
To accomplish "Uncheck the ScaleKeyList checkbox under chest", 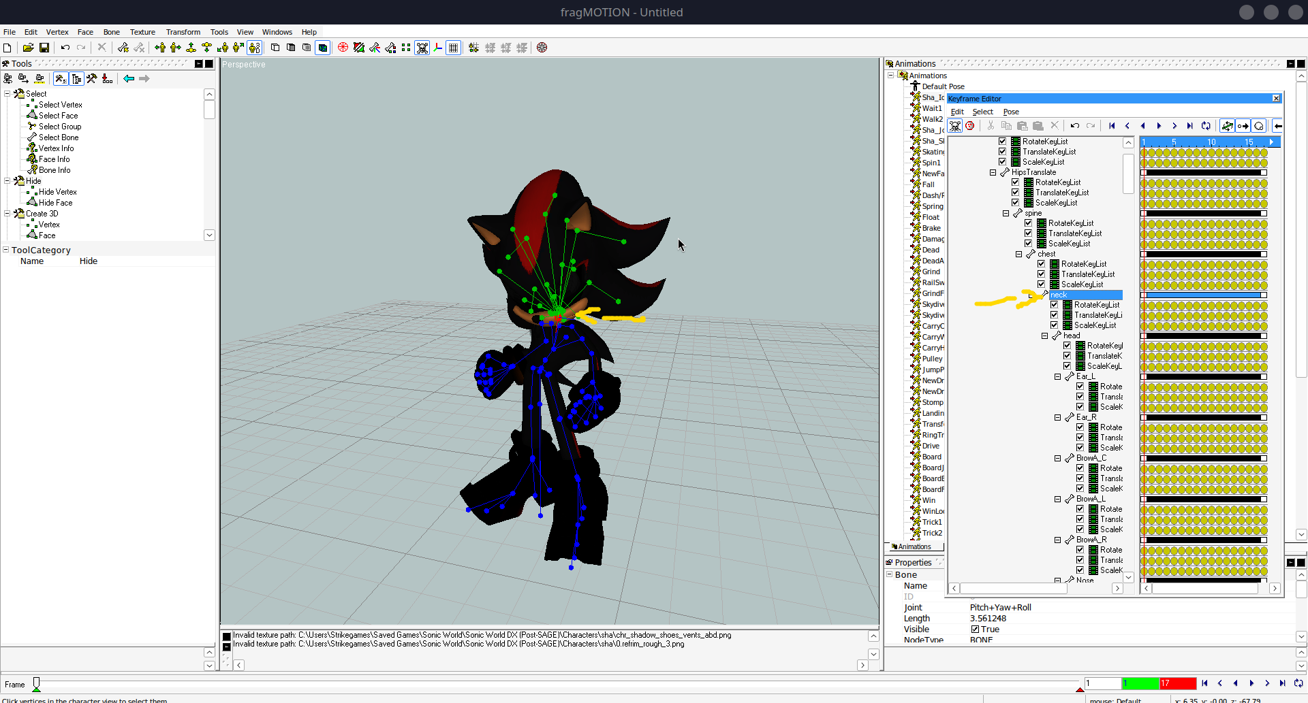I will 1040,284.
